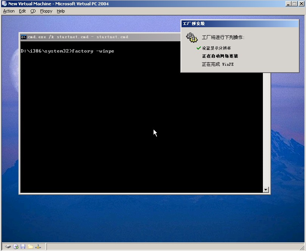Maximize the Virtual PC window
The height and width of the screenshot is (251, 306).
(295, 4)
